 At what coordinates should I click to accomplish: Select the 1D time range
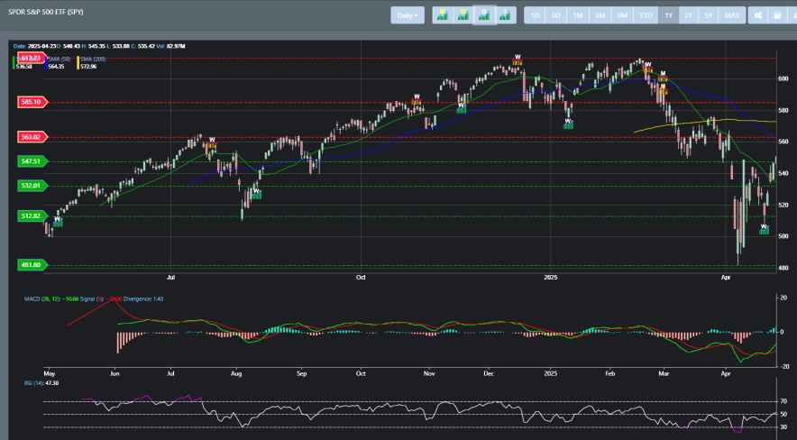click(535, 15)
